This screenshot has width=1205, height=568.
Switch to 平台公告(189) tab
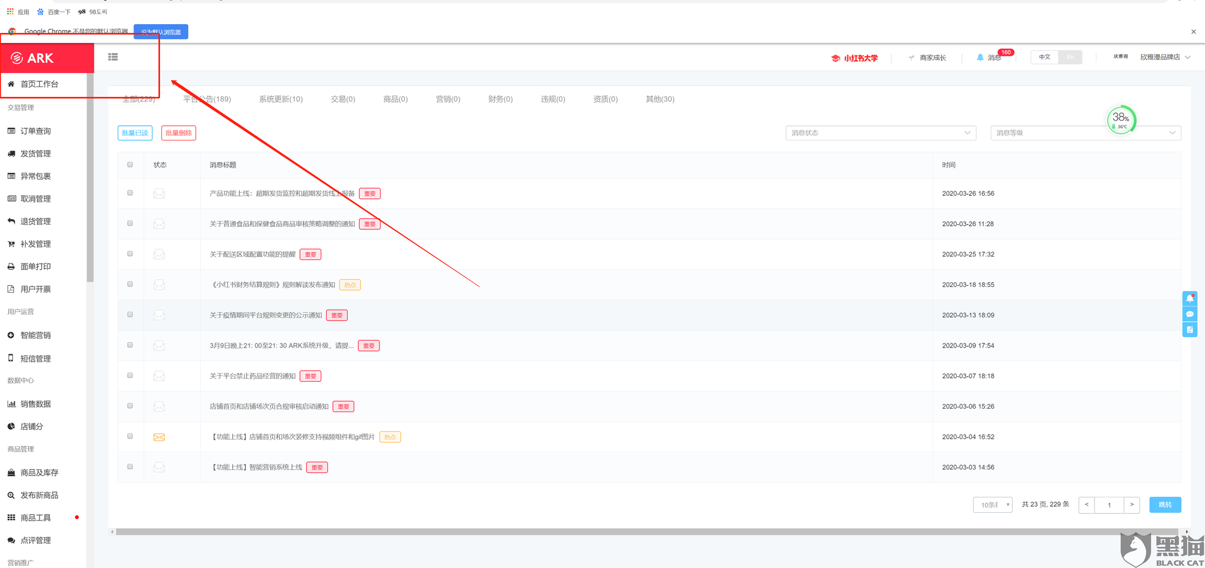[x=207, y=99]
